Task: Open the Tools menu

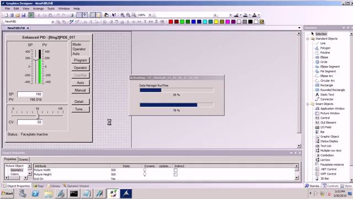Action: [x=51, y=9]
